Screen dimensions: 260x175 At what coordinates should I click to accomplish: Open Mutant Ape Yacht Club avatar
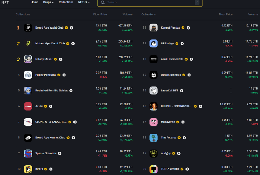(x=28, y=44)
